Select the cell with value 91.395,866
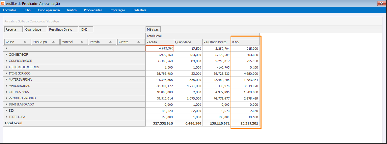Screen dimensions: 387x144 click(x=160, y=80)
